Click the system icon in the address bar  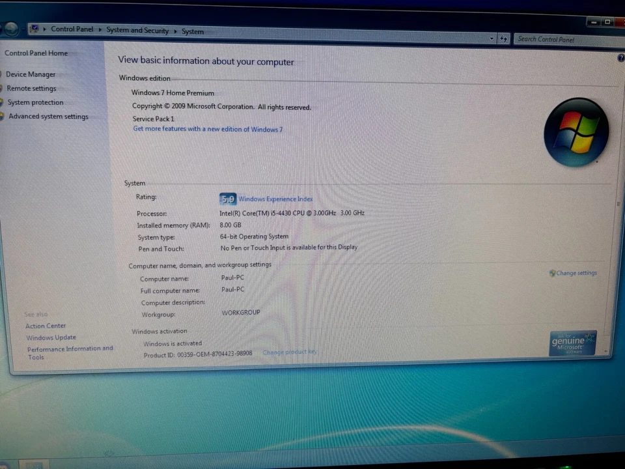34,29
